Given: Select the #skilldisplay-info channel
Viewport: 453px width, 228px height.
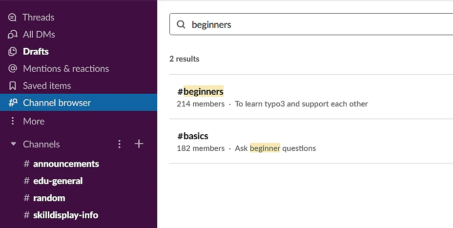Looking at the screenshot, I should tap(65, 215).
